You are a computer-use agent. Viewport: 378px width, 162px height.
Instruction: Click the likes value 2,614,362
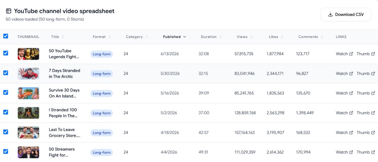coord(275,152)
